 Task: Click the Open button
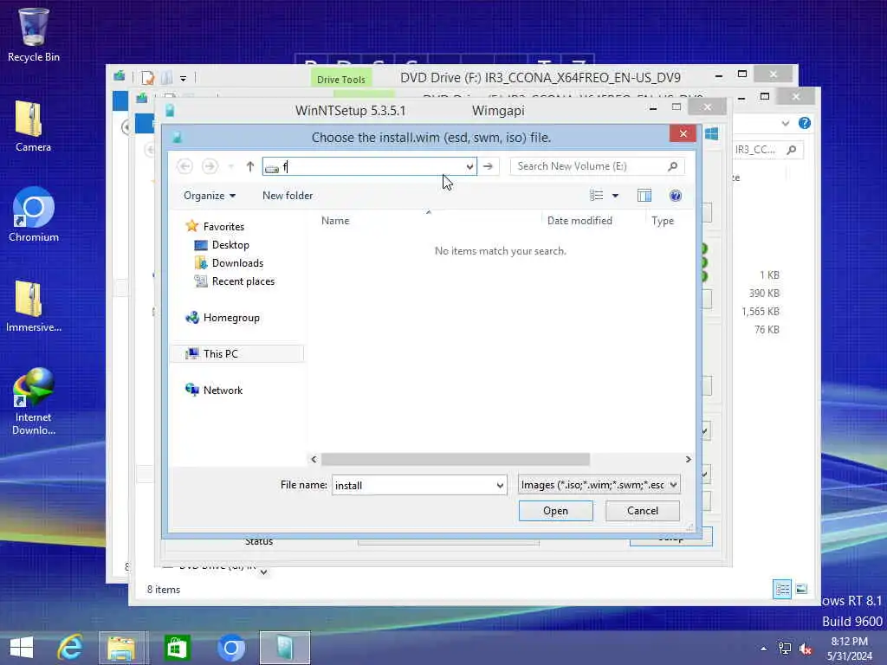click(x=555, y=511)
